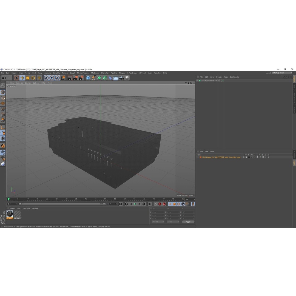296x296 pixels.
Task: Open the Layout Startup dropdown
Action: click(282, 73)
